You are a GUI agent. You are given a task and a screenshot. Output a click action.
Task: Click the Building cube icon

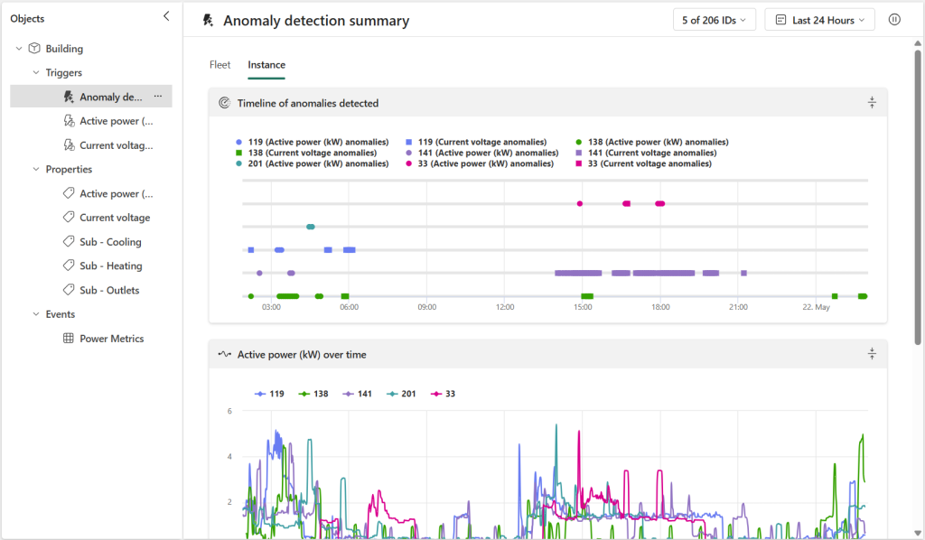(34, 49)
